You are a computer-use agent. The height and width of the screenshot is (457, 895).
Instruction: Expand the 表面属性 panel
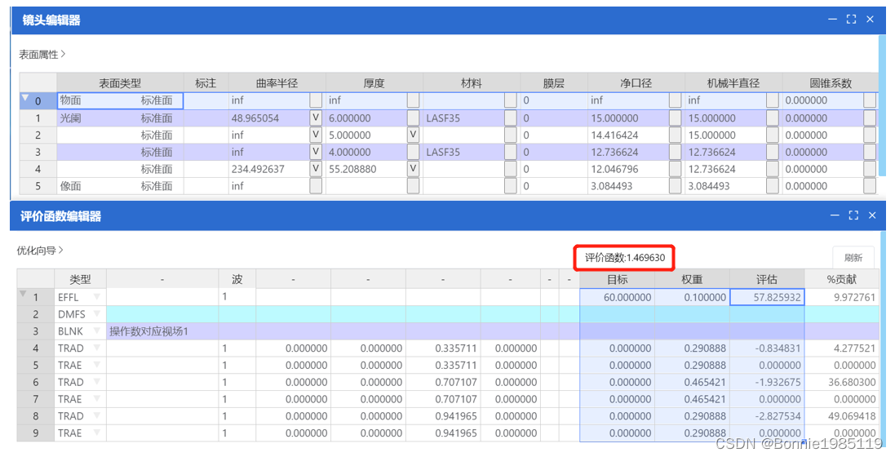pyautogui.click(x=42, y=54)
